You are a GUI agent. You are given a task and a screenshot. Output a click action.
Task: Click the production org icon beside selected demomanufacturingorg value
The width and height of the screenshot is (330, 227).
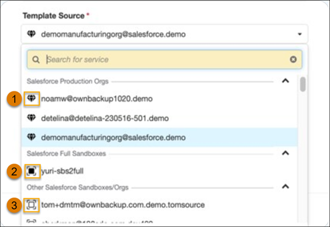31,34
